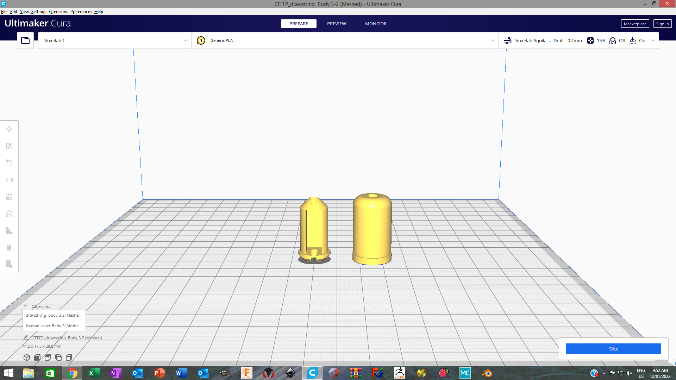Collapse the Object list panel
Viewport: 676px width, 380px height.
[25, 306]
